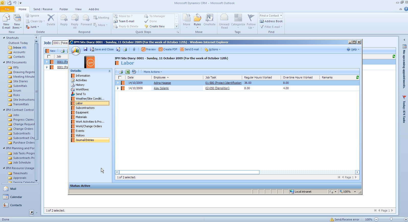Expand the Quick Steps gallery
Image resolution: width=408 pixels, height=222 pixels.
(x=176, y=26)
